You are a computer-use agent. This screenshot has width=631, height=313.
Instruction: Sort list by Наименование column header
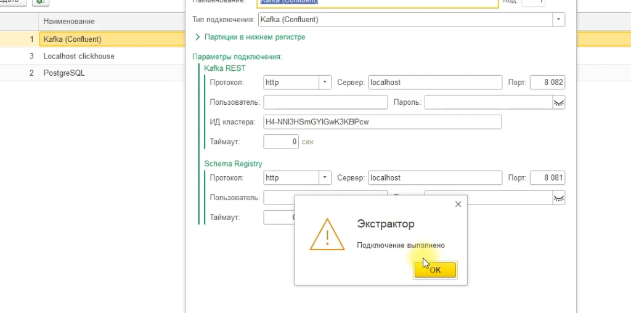tap(69, 22)
